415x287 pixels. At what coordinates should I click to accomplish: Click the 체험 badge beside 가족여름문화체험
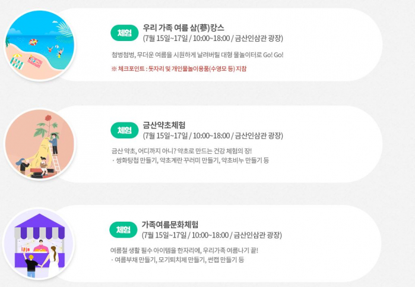coord(124,229)
